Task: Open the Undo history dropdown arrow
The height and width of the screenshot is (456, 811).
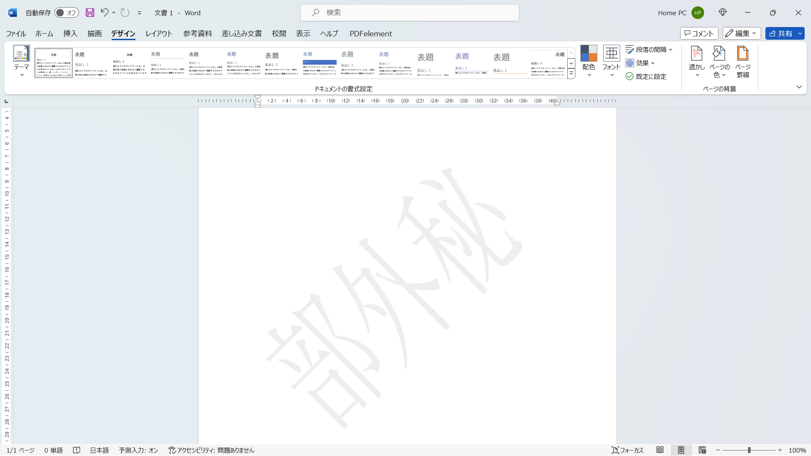Action: (x=114, y=13)
